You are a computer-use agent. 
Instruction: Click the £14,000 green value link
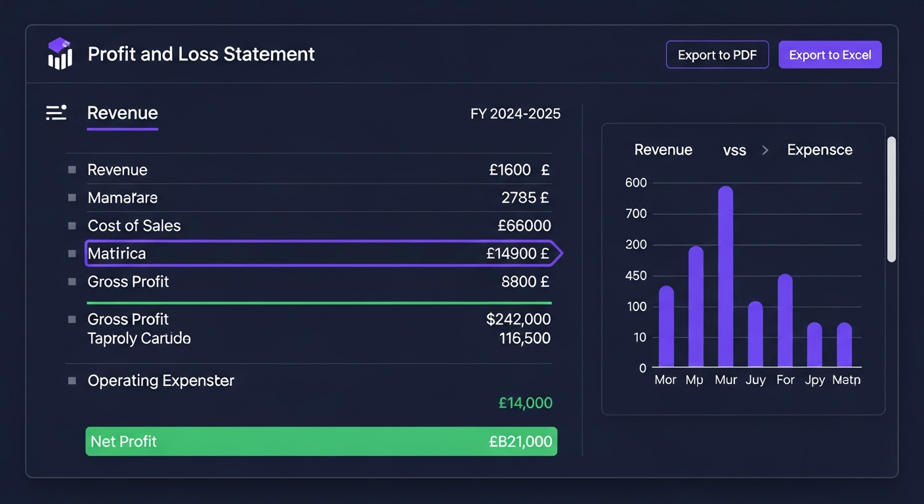click(525, 402)
